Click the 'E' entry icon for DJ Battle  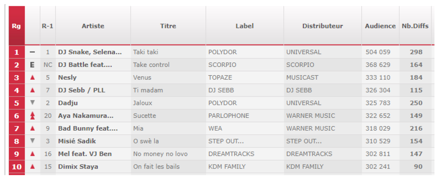tap(32, 65)
